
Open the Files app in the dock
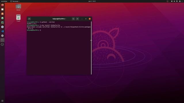pos(2,9)
